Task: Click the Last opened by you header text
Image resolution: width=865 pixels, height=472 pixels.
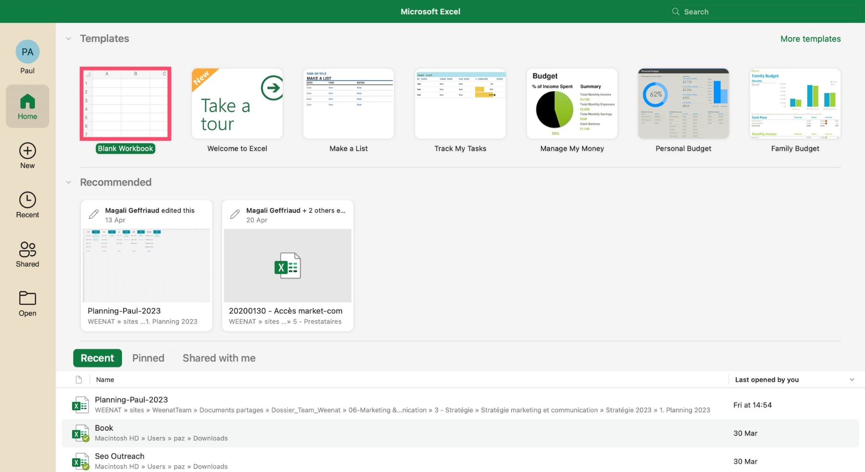Action: click(x=767, y=380)
